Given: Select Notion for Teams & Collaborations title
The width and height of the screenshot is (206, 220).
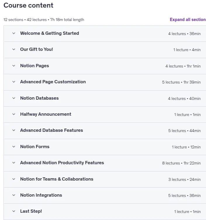Looking at the screenshot, I should click(x=57, y=179).
